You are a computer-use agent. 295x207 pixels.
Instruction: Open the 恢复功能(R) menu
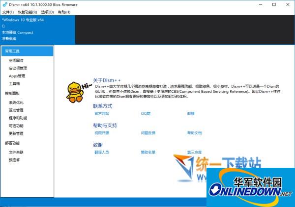pos(28,12)
